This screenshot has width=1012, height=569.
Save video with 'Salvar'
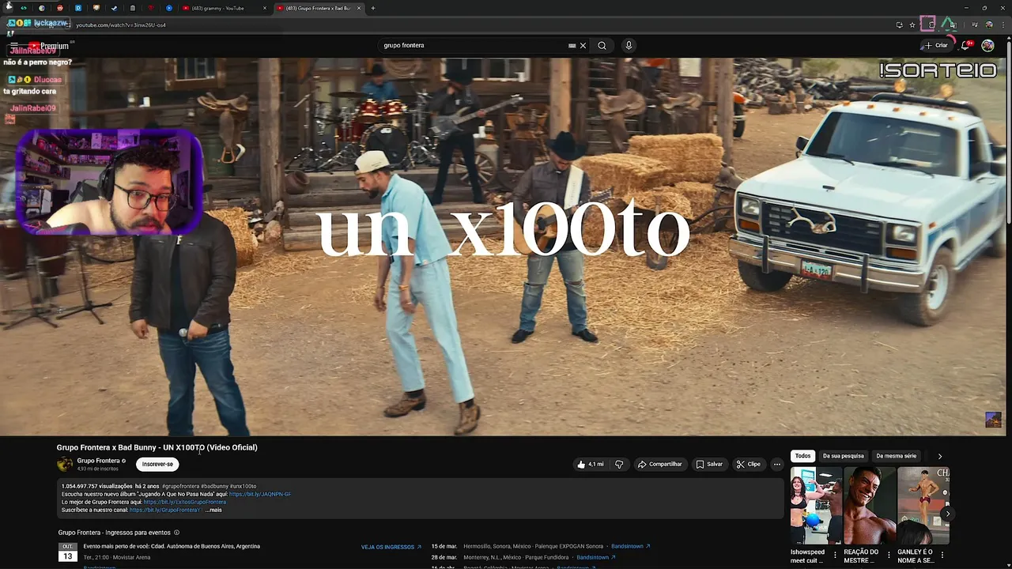point(709,464)
